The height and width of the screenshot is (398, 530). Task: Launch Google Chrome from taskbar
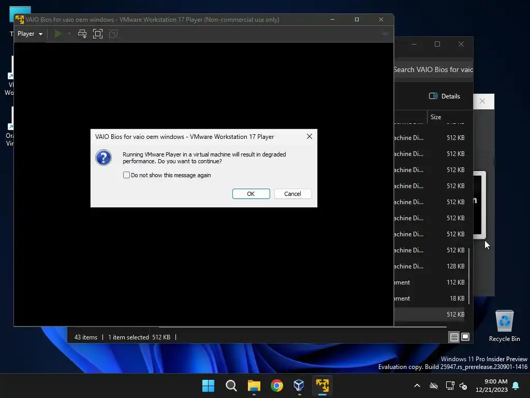[277, 386]
